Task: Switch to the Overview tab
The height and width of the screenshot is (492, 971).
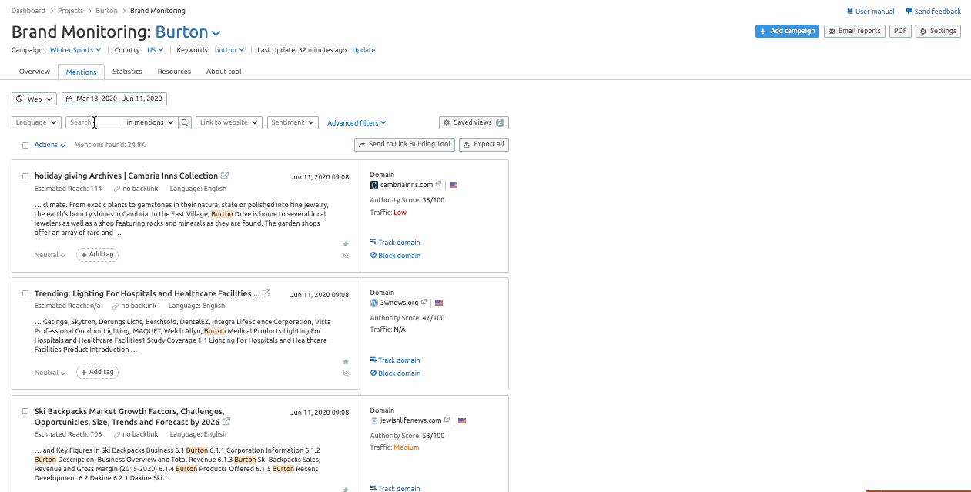Action: pos(35,72)
